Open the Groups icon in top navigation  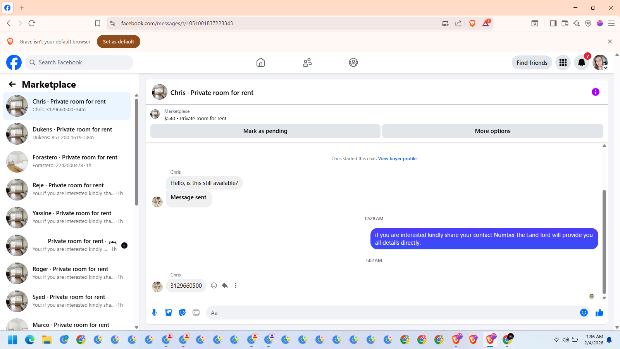(353, 62)
